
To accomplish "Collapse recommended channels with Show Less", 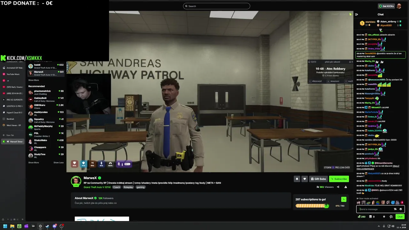I will [x=58, y=163].
